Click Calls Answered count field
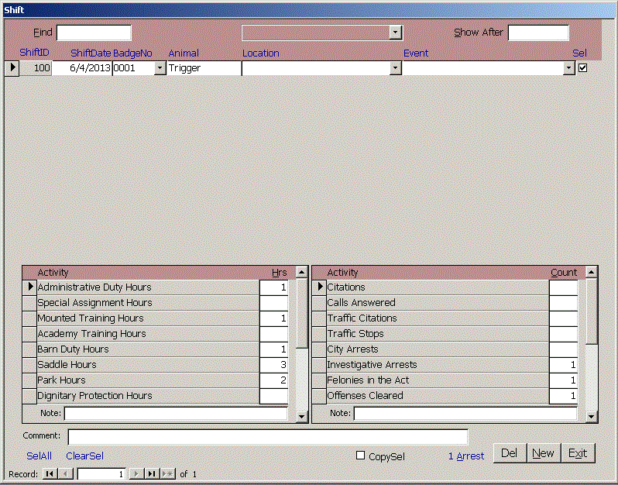The width and height of the screenshot is (618, 485). click(564, 303)
